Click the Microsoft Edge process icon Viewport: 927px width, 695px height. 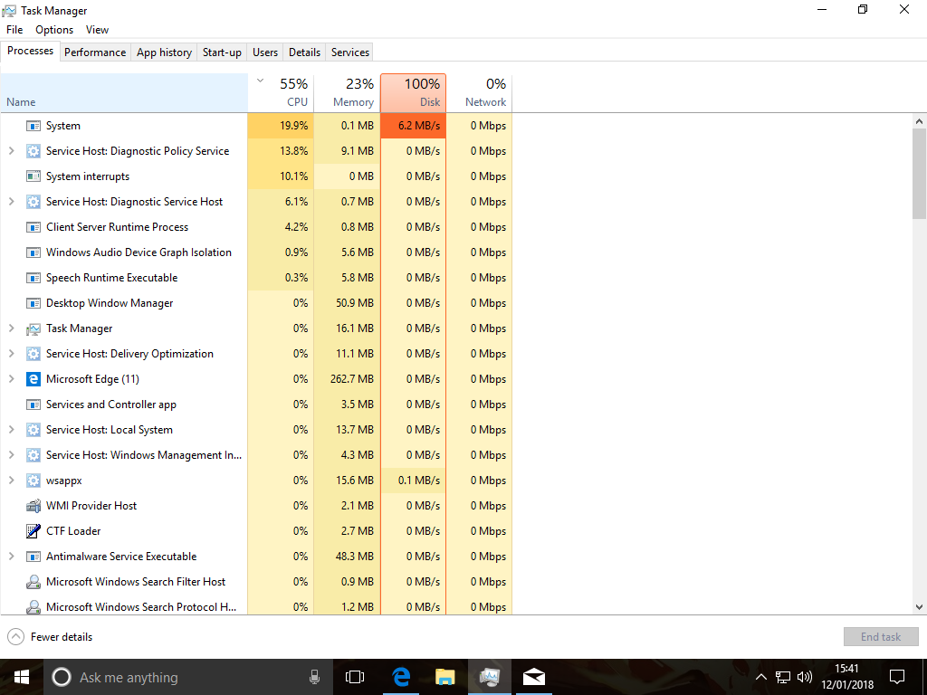(33, 379)
